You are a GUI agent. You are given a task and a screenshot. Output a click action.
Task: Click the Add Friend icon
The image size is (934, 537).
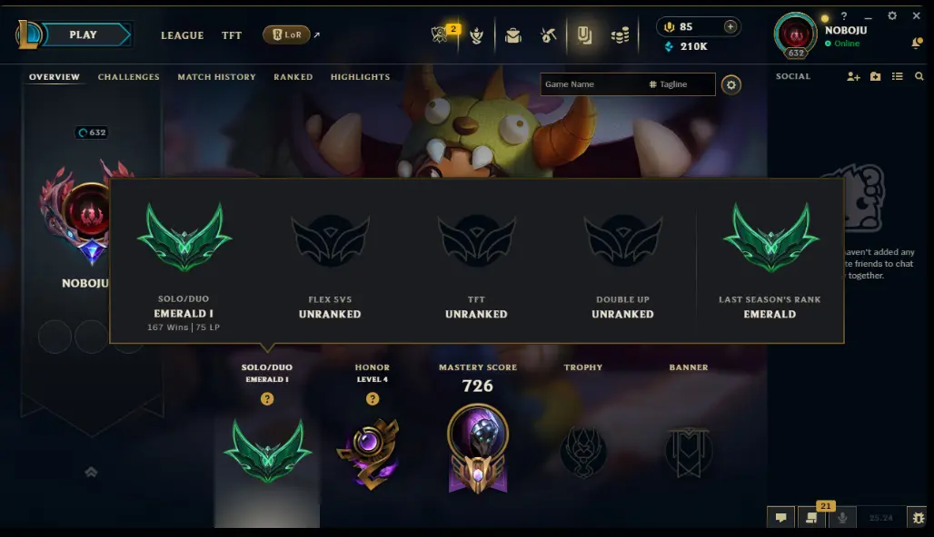coord(853,77)
